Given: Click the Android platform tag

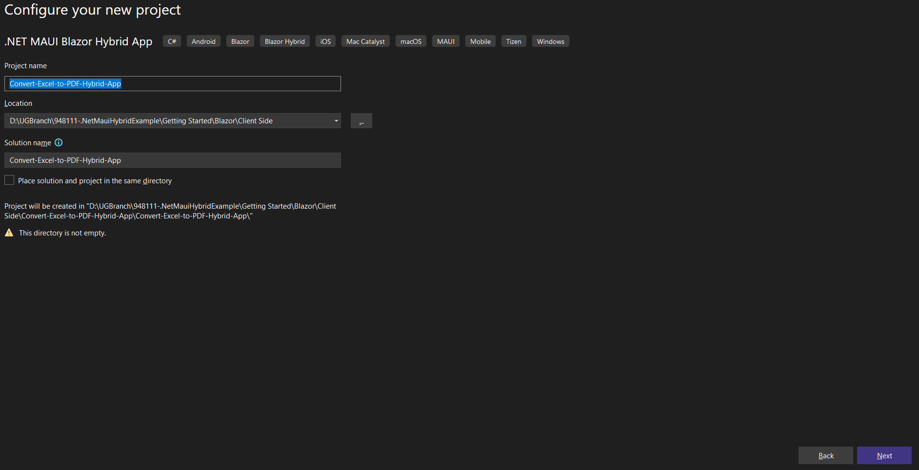Looking at the screenshot, I should 203,41.
